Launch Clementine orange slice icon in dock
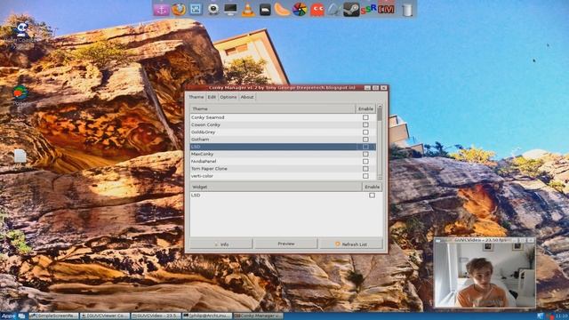The height and width of the screenshot is (320, 569). tap(282, 10)
